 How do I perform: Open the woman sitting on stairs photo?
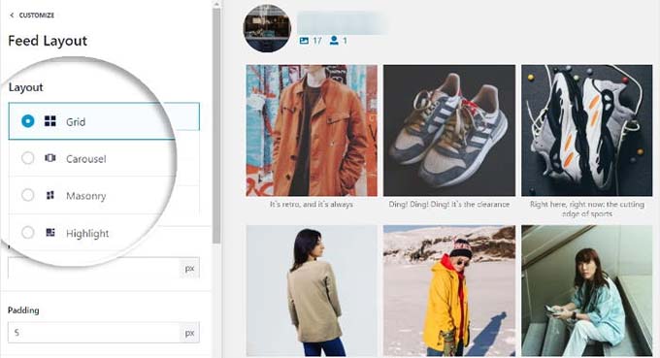point(587,291)
